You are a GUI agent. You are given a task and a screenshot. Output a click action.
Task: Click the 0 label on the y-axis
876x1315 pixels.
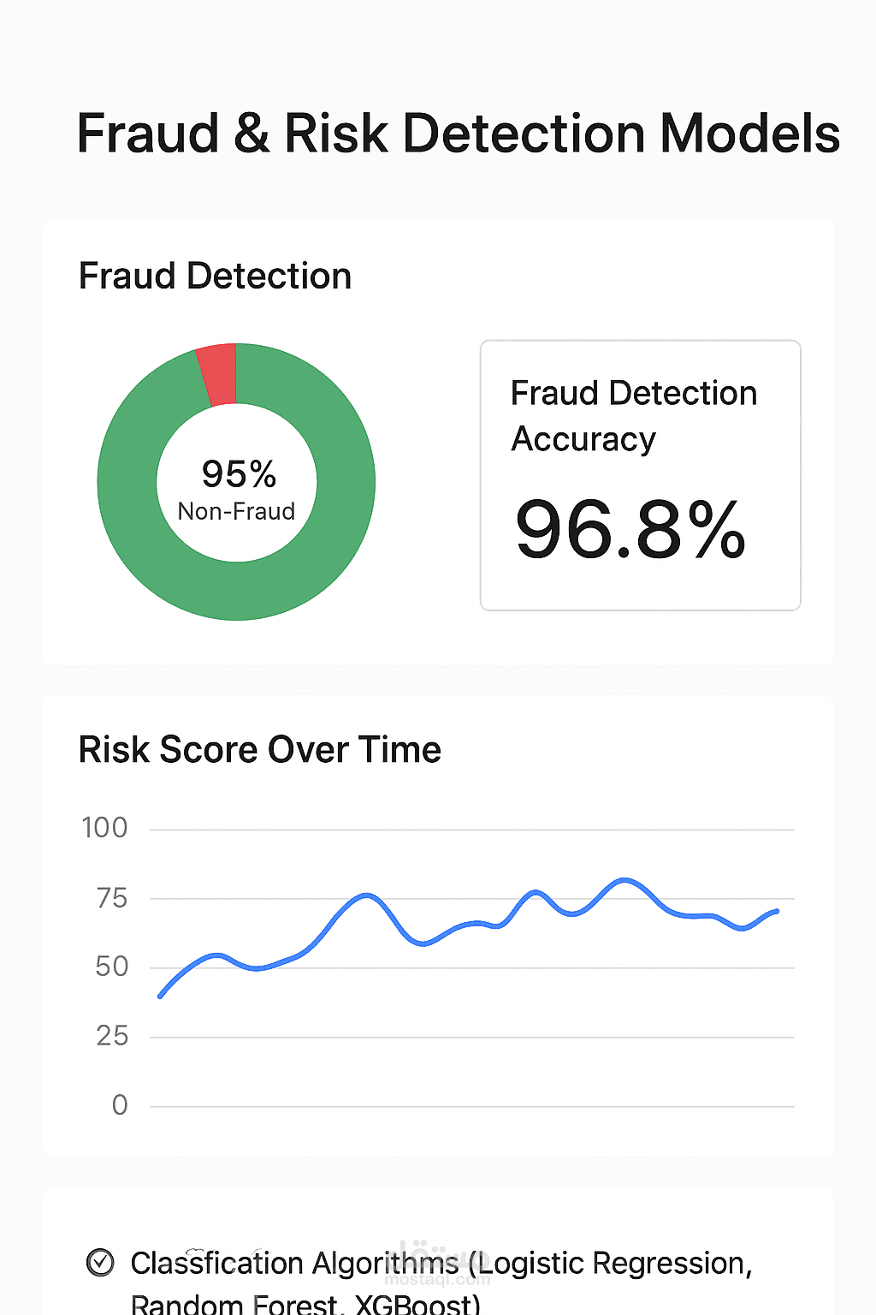pos(120,1105)
